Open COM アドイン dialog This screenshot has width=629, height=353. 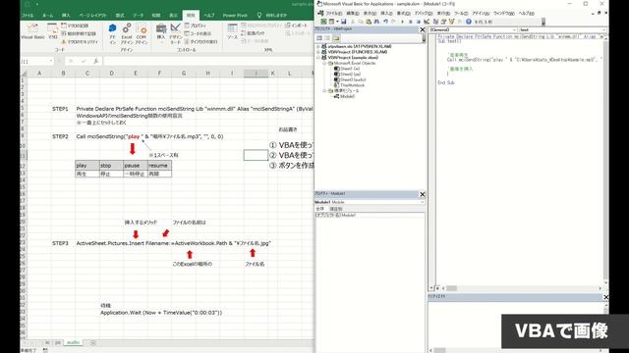142,33
